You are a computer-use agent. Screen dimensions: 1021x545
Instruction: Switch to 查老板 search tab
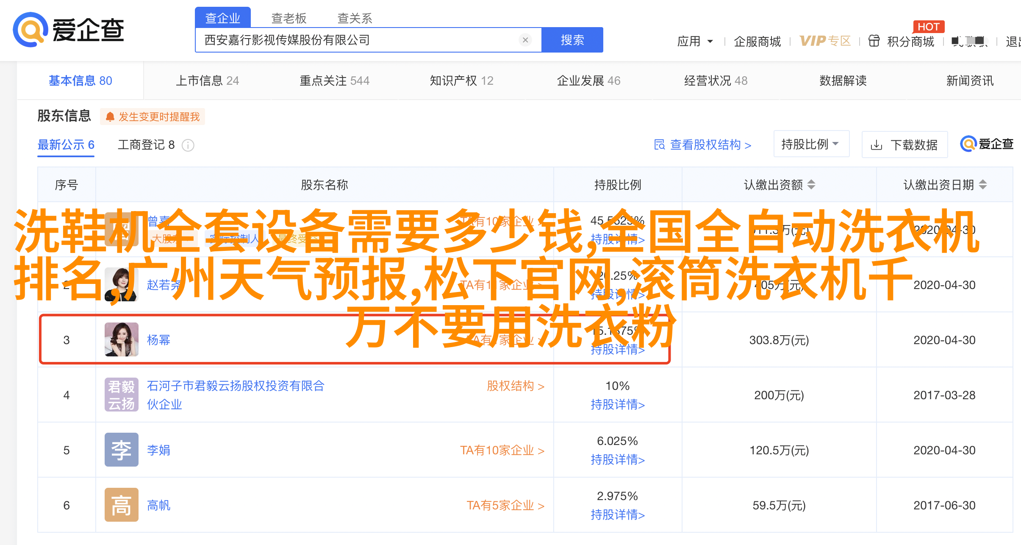289,18
